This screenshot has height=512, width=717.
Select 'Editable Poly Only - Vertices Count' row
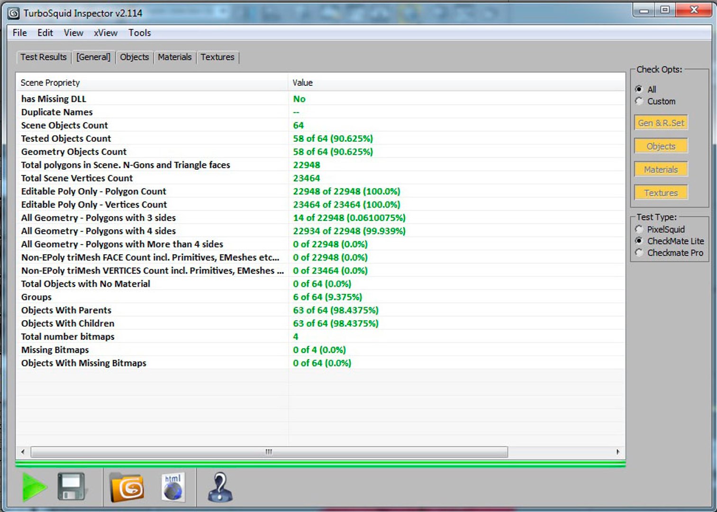pos(320,204)
